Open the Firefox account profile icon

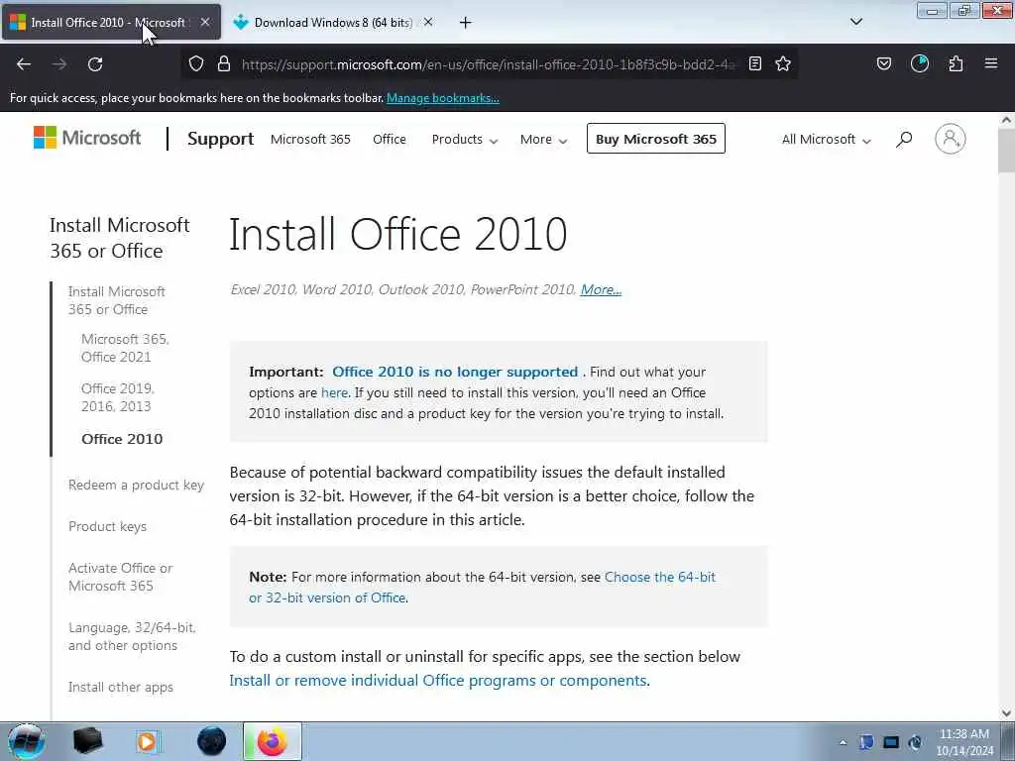coord(920,63)
